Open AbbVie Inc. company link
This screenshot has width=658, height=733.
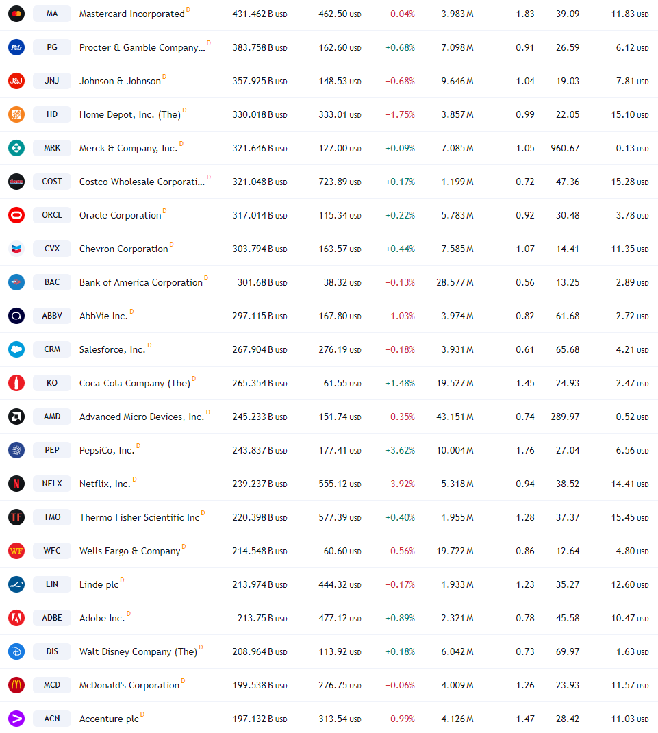103,316
